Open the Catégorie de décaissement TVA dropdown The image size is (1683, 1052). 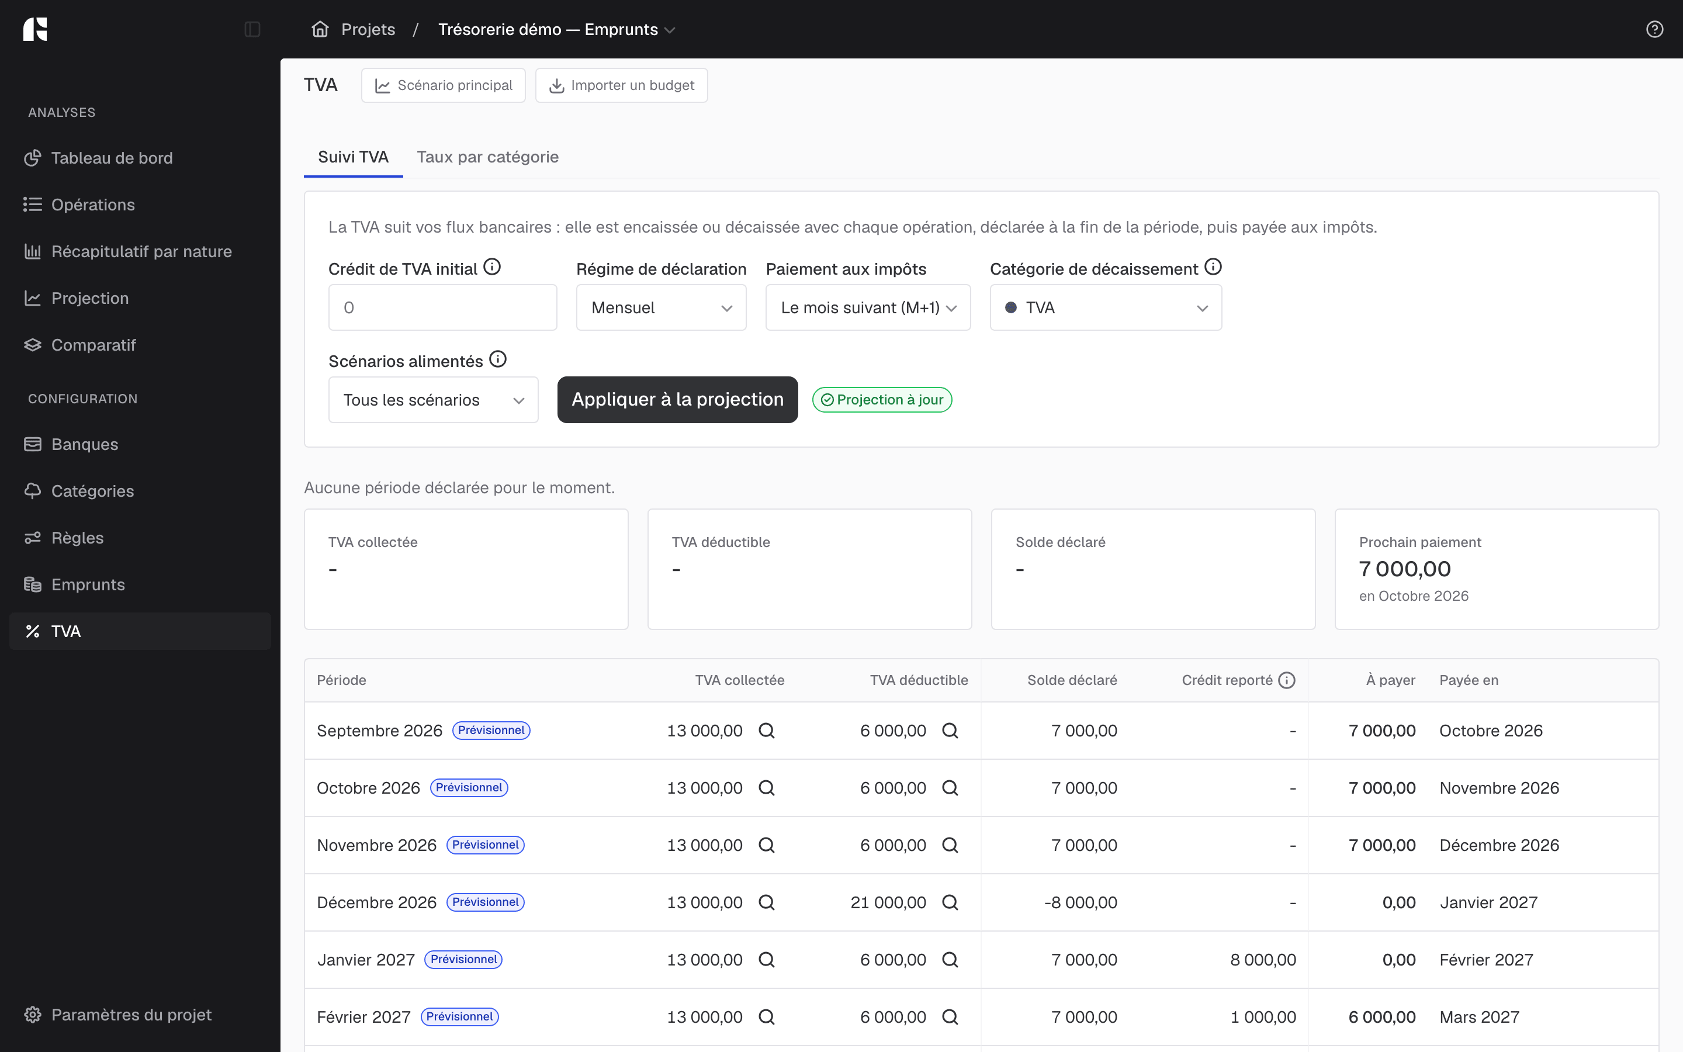tap(1106, 307)
